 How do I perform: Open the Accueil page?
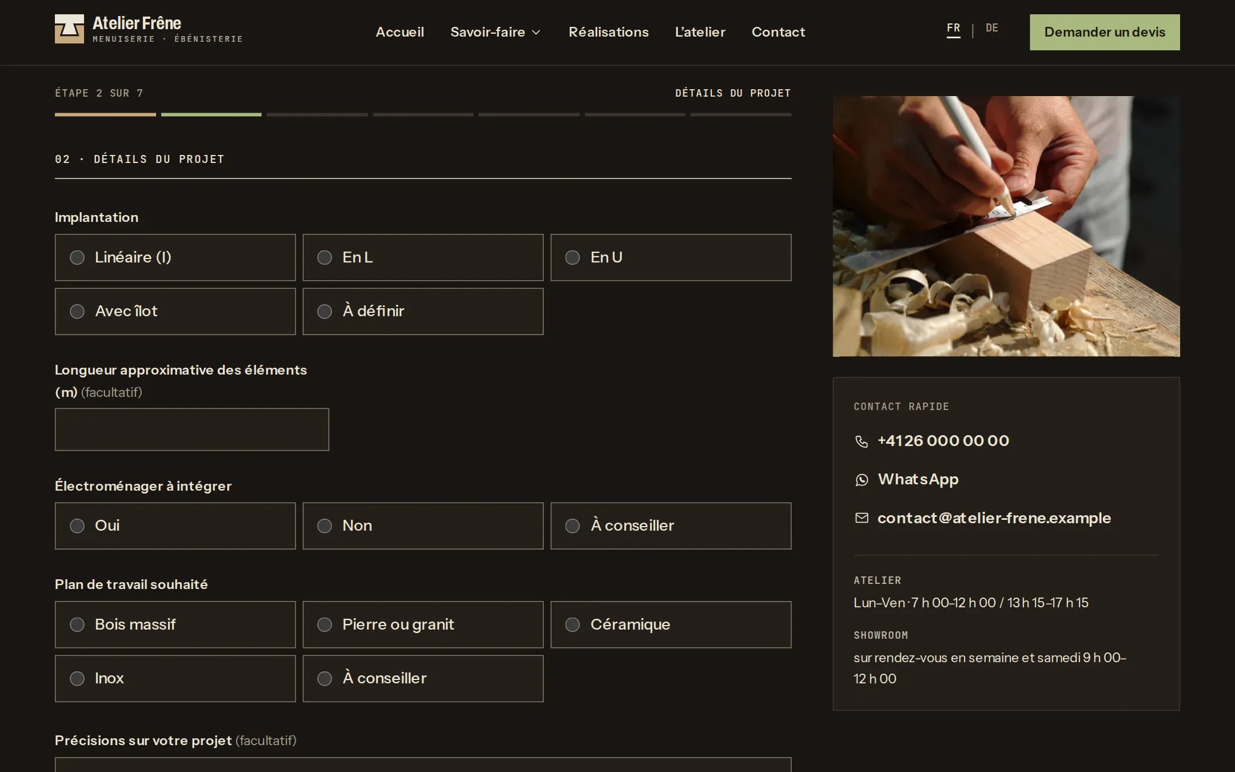(400, 32)
